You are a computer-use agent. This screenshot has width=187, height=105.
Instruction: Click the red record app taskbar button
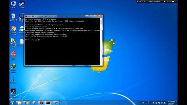[x=41, y=103]
